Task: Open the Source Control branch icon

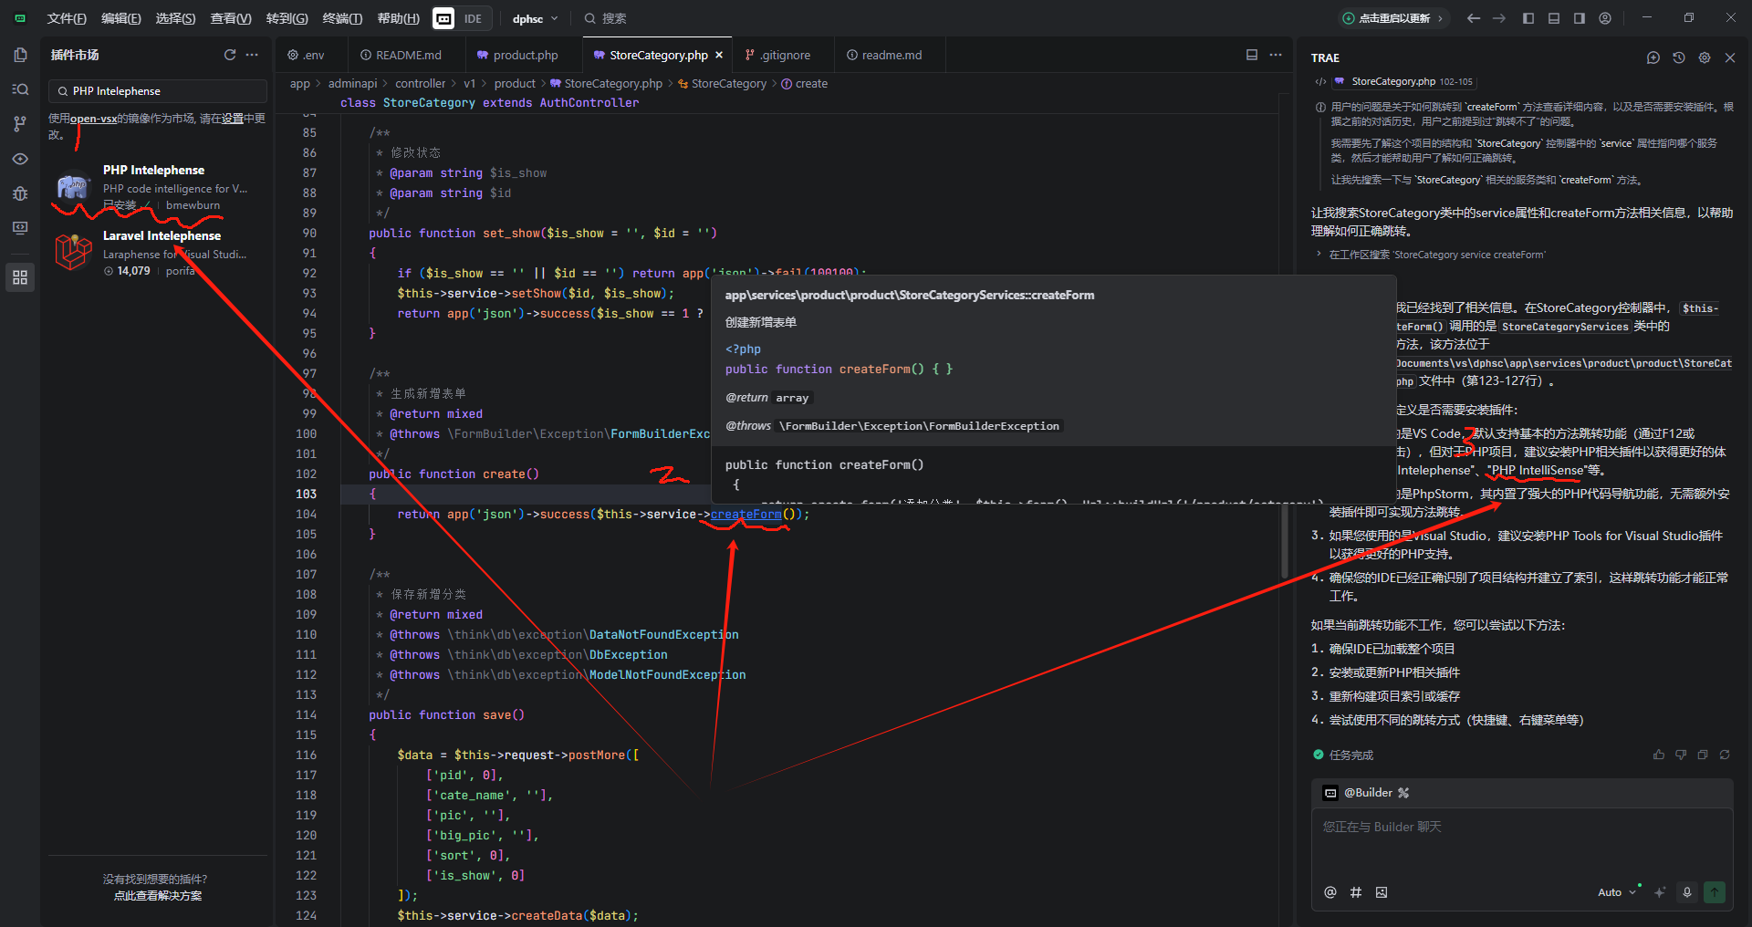Action: (x=20, y=124)
